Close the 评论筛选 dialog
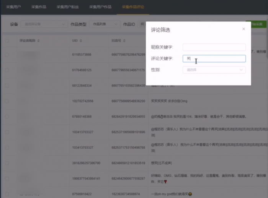Viewport: 268px width, 198px height. [x=243, y=29]
